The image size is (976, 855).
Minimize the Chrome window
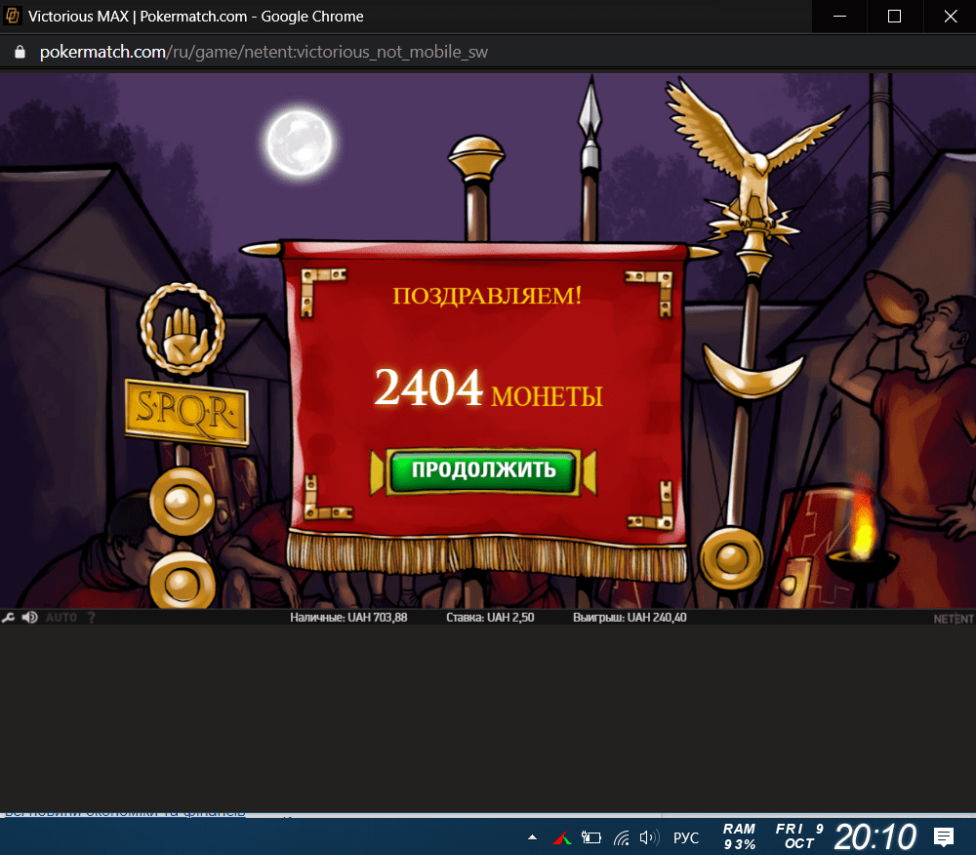pyautogui.click(x=839, y=17)
